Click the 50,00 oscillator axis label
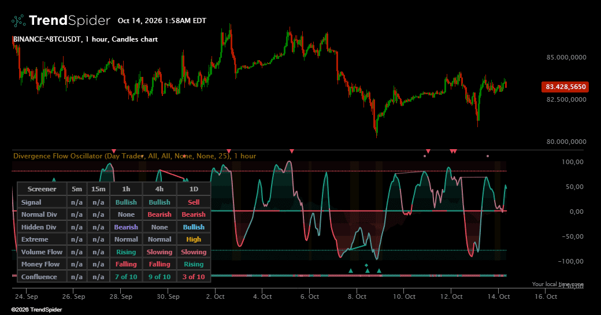 click(x=574, y=187)
